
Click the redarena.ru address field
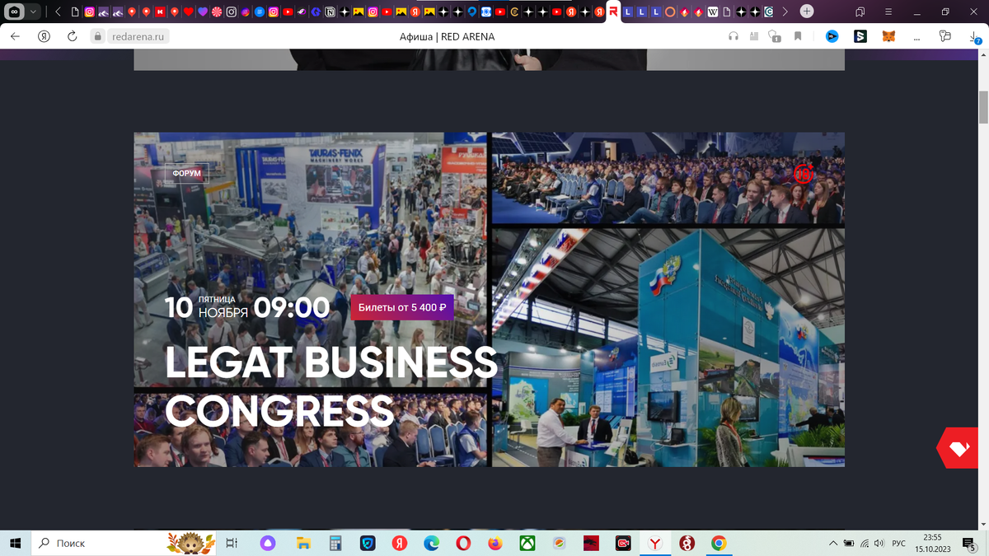point(138,36)
